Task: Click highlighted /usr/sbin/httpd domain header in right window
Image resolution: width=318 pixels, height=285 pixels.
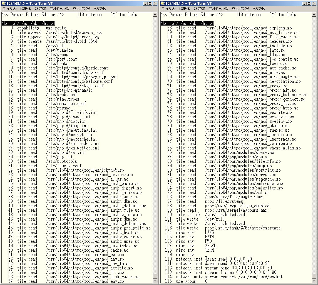Action: (x=197, y=24)
